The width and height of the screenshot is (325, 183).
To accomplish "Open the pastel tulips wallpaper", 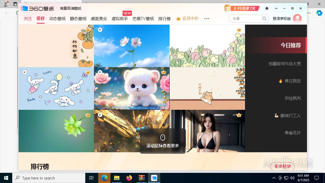I will [x=207, y=46].
